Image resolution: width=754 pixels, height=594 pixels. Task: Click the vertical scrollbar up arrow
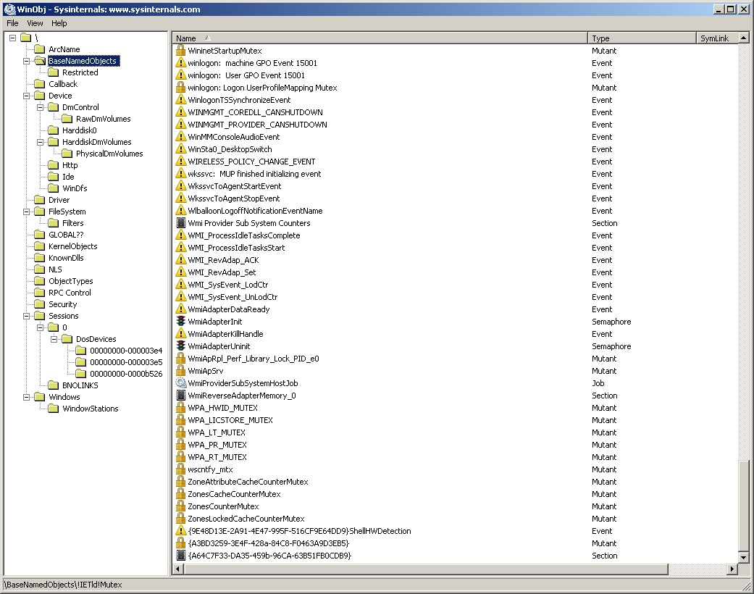click(743, 38)
